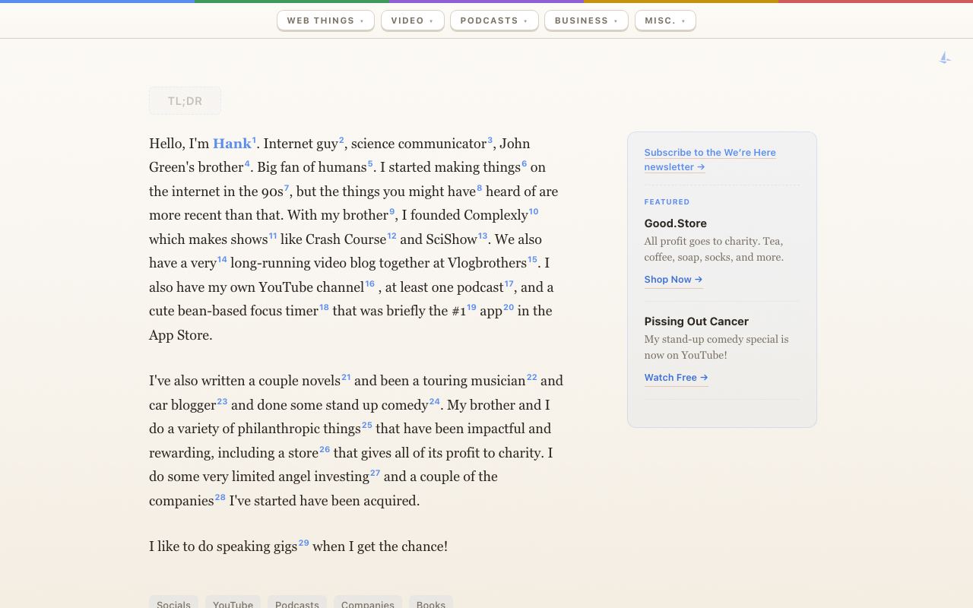Expand the VIDEO dropdown menu

coord(412,21)
